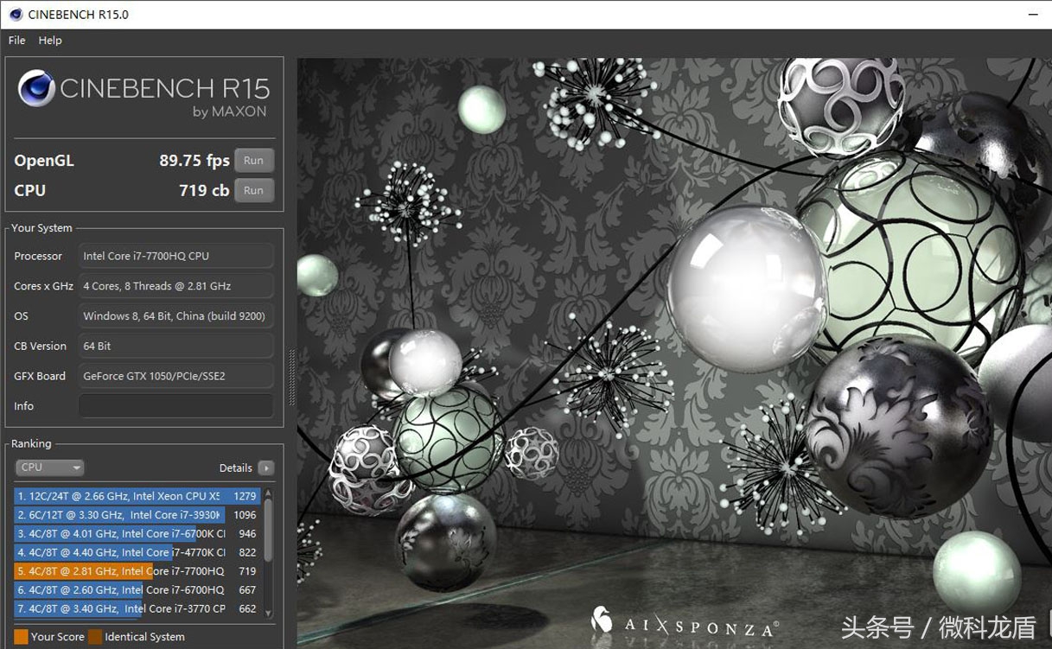Minimize the Cinebench window
The image size is (1052, 649).
point(1033,15)
